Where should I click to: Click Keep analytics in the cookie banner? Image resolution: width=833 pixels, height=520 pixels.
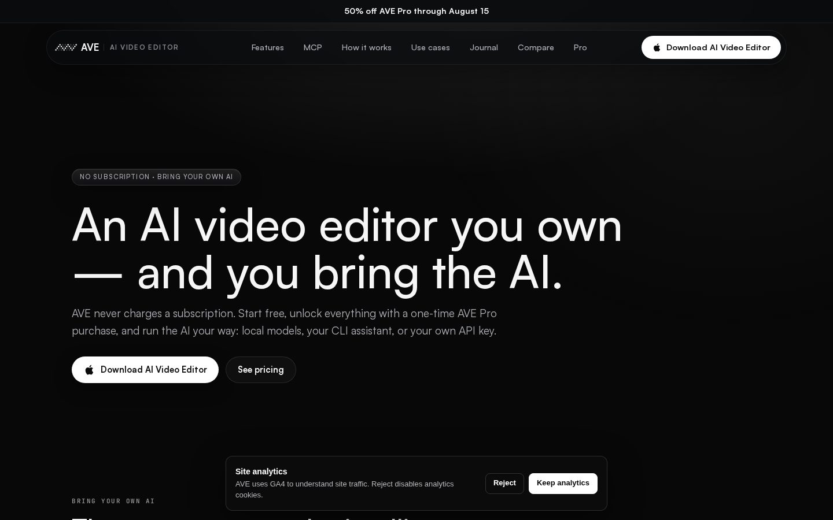[x=563, y=483]
